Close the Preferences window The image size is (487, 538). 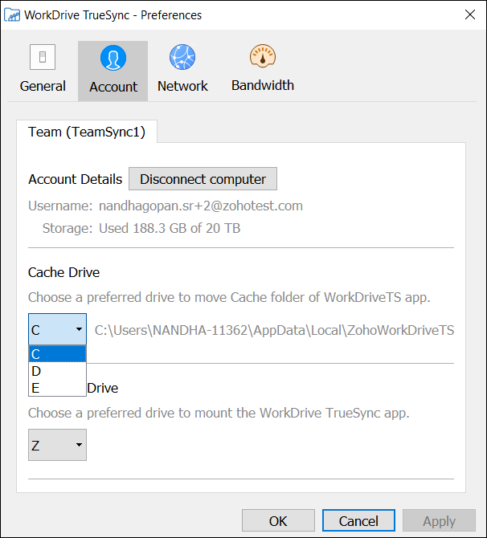[x=470, y=14]
